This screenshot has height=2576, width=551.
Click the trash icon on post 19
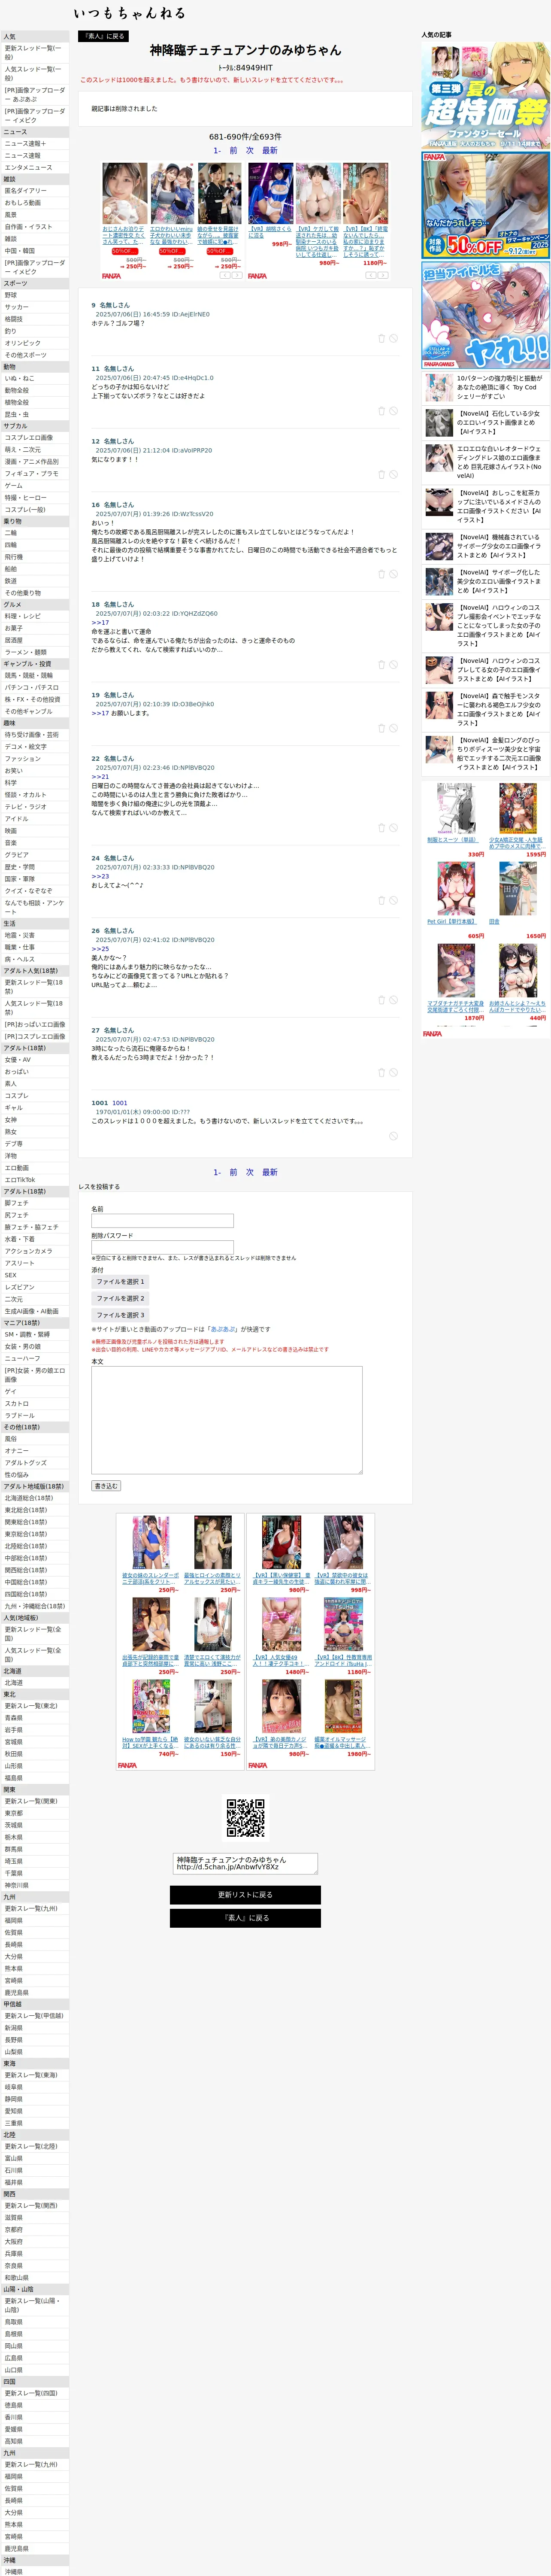[381, 728]
